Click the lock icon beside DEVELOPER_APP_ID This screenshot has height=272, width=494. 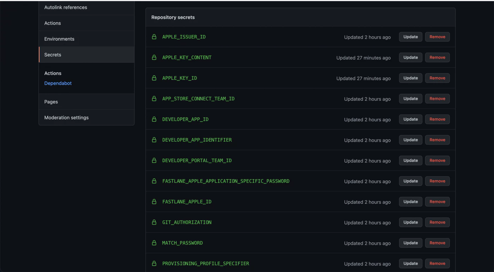click(x=154, y=119)
